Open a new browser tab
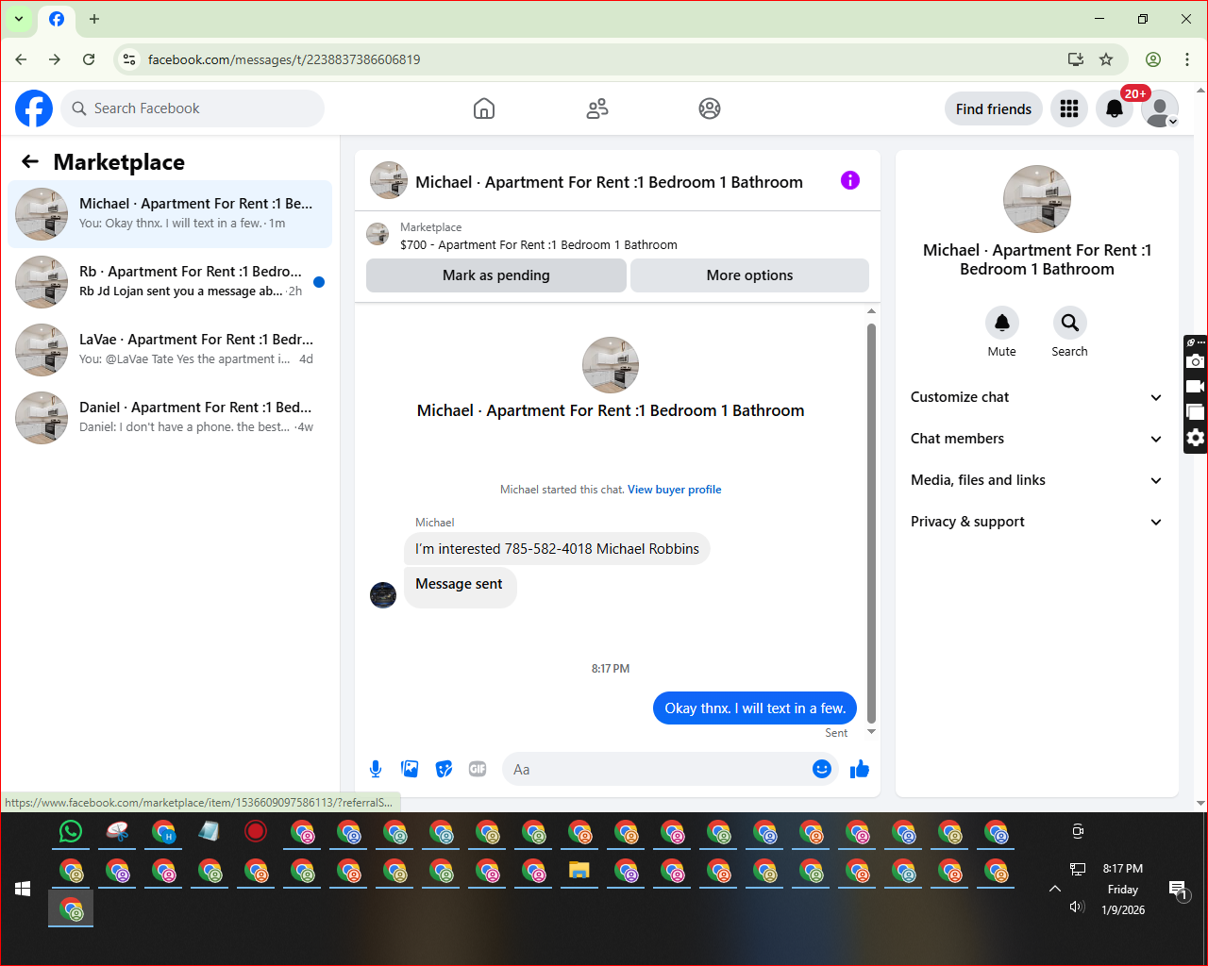The image size is (1208, 966). pyautogui.click(x=94, y=19)
